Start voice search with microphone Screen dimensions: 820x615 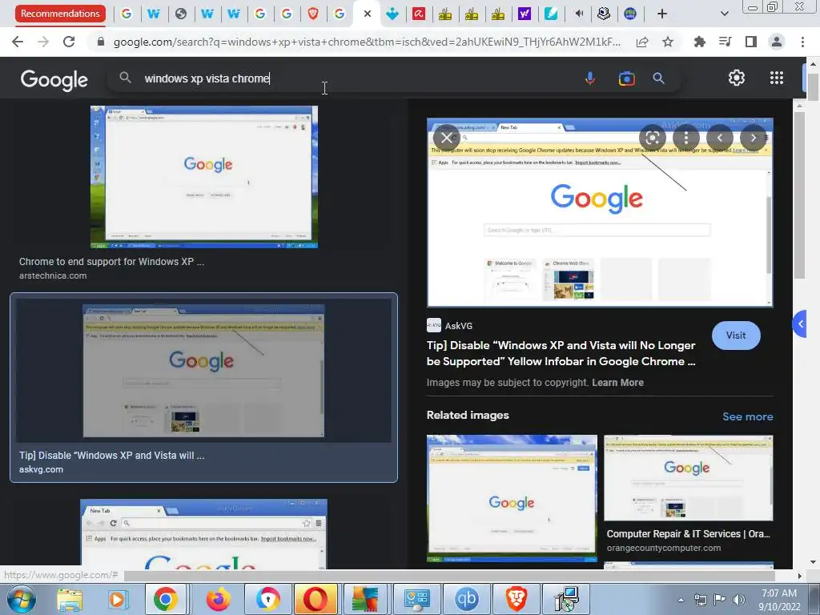pos(590,78)
